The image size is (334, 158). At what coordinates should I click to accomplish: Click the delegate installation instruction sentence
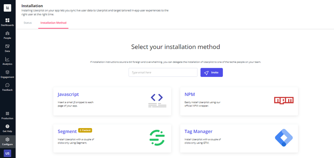(175, 62)
